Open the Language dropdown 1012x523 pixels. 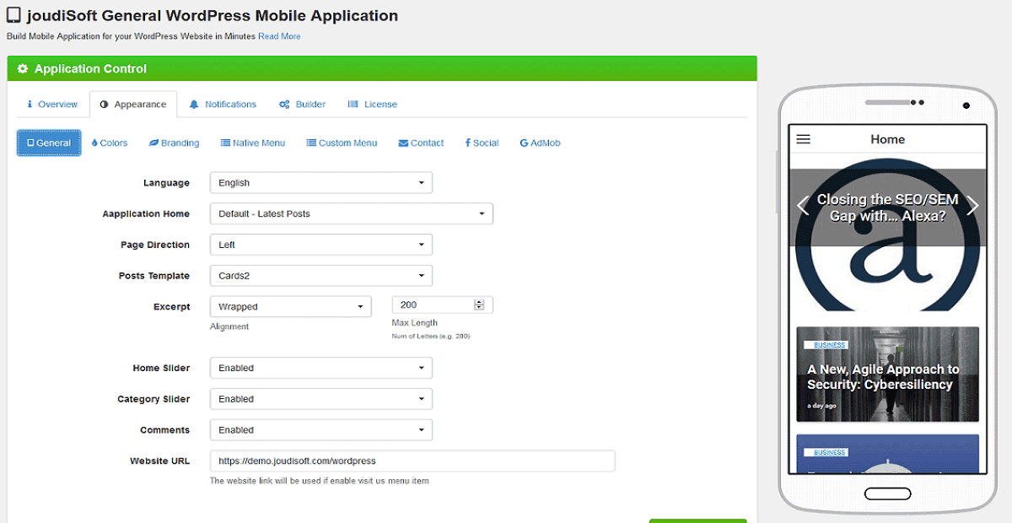click(320, 183)
